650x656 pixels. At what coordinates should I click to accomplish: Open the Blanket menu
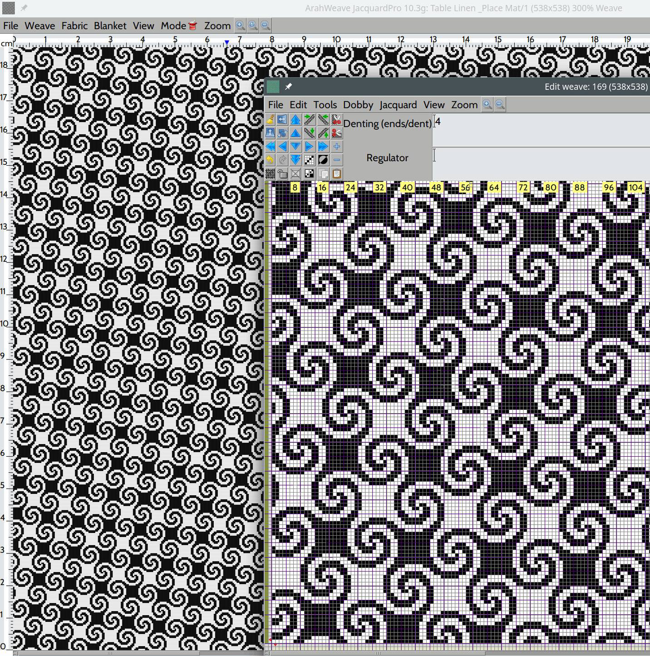110,25
